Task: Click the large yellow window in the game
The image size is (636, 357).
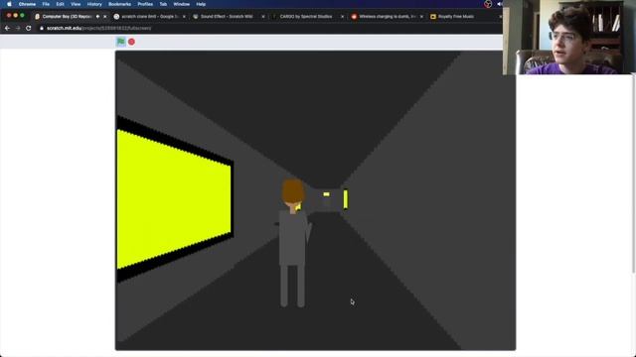Action: pyautogui.click(x=174, y=198)
